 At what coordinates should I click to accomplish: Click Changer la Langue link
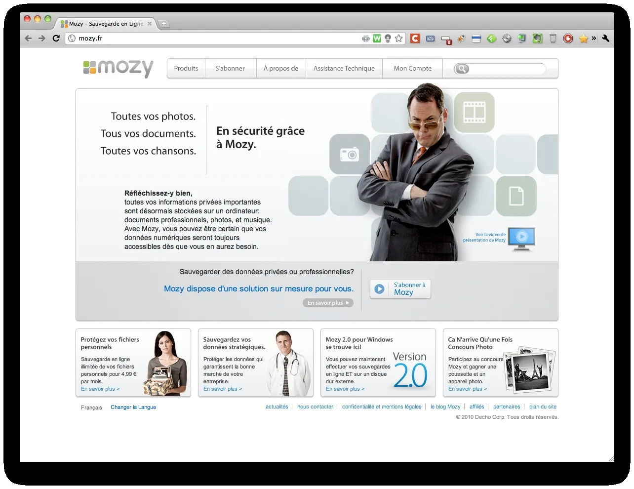[133, 407]
